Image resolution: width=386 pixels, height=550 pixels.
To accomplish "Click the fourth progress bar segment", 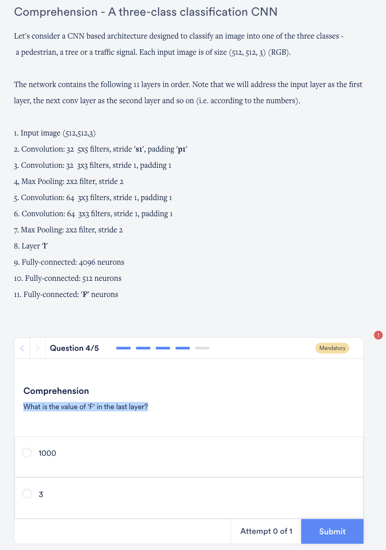I will point(182,348).
